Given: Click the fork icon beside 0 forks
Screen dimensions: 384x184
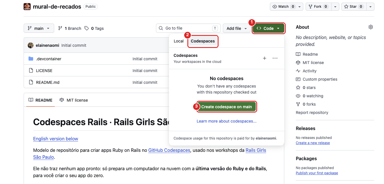Looking at the screenshot, I should [298, 104].
